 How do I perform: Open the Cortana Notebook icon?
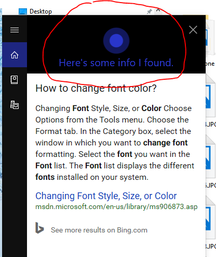(15, 80)
